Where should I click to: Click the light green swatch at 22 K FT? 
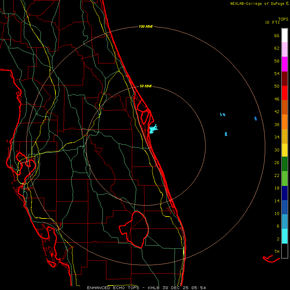285,179
